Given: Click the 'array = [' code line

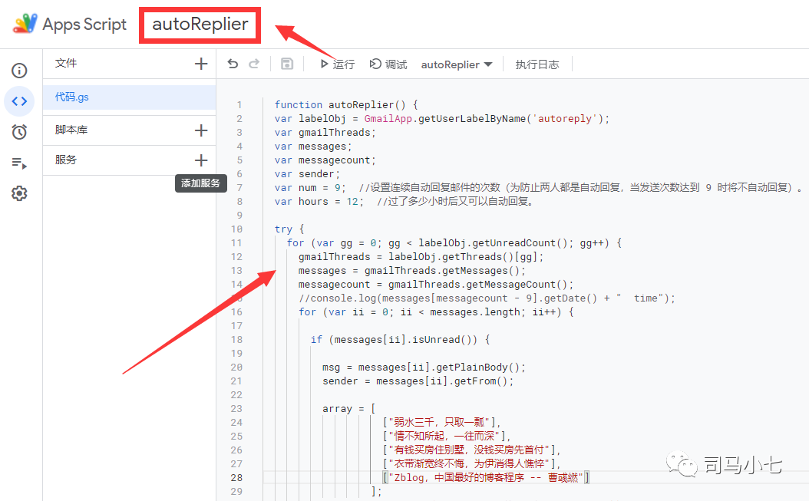Looking at the screenshot, I should coord(348,409).
